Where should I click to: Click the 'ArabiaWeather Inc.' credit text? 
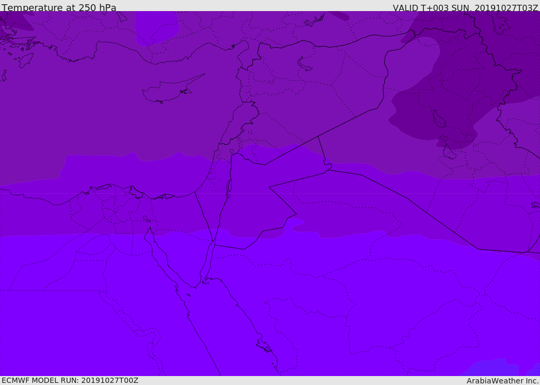503,381
